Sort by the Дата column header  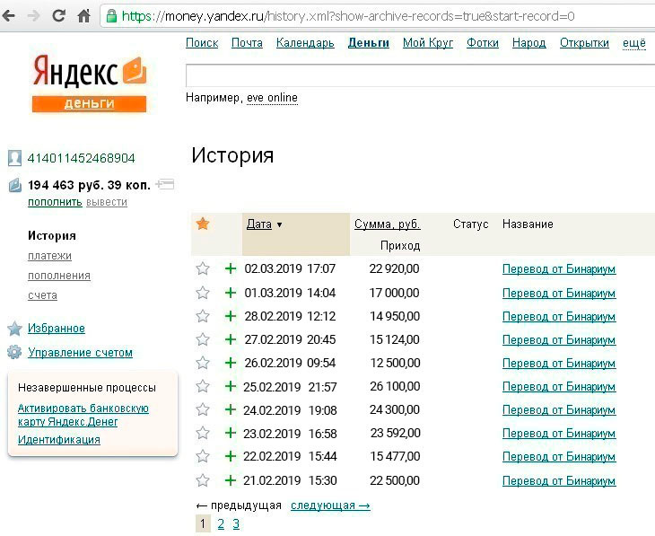259,224
